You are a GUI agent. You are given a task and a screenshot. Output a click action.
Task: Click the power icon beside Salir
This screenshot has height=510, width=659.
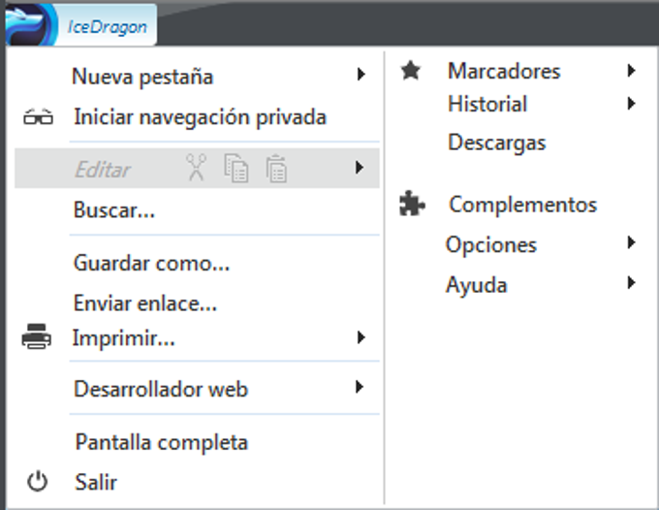(x=37, y=481)
